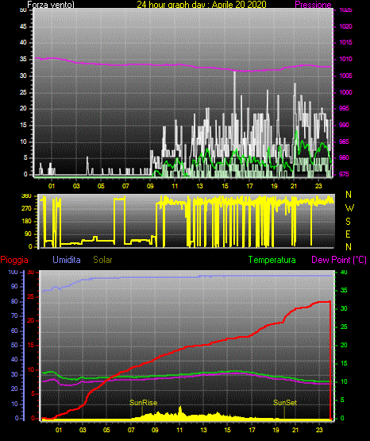The image size is (370, 441).
Task: Click the 'Solar' legend label
Action: tap(102, 260)
